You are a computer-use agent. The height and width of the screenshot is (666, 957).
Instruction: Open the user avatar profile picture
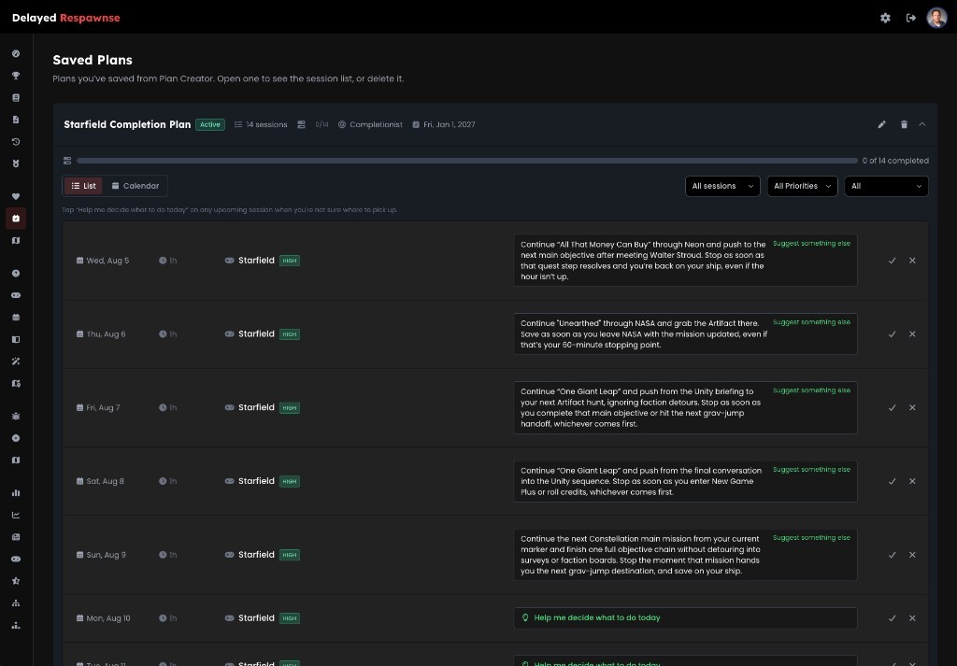click(936, 18)
